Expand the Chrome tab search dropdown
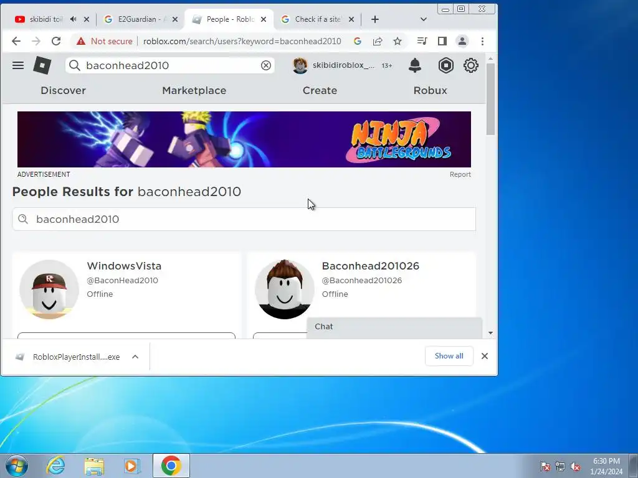 tap(423, 19)
